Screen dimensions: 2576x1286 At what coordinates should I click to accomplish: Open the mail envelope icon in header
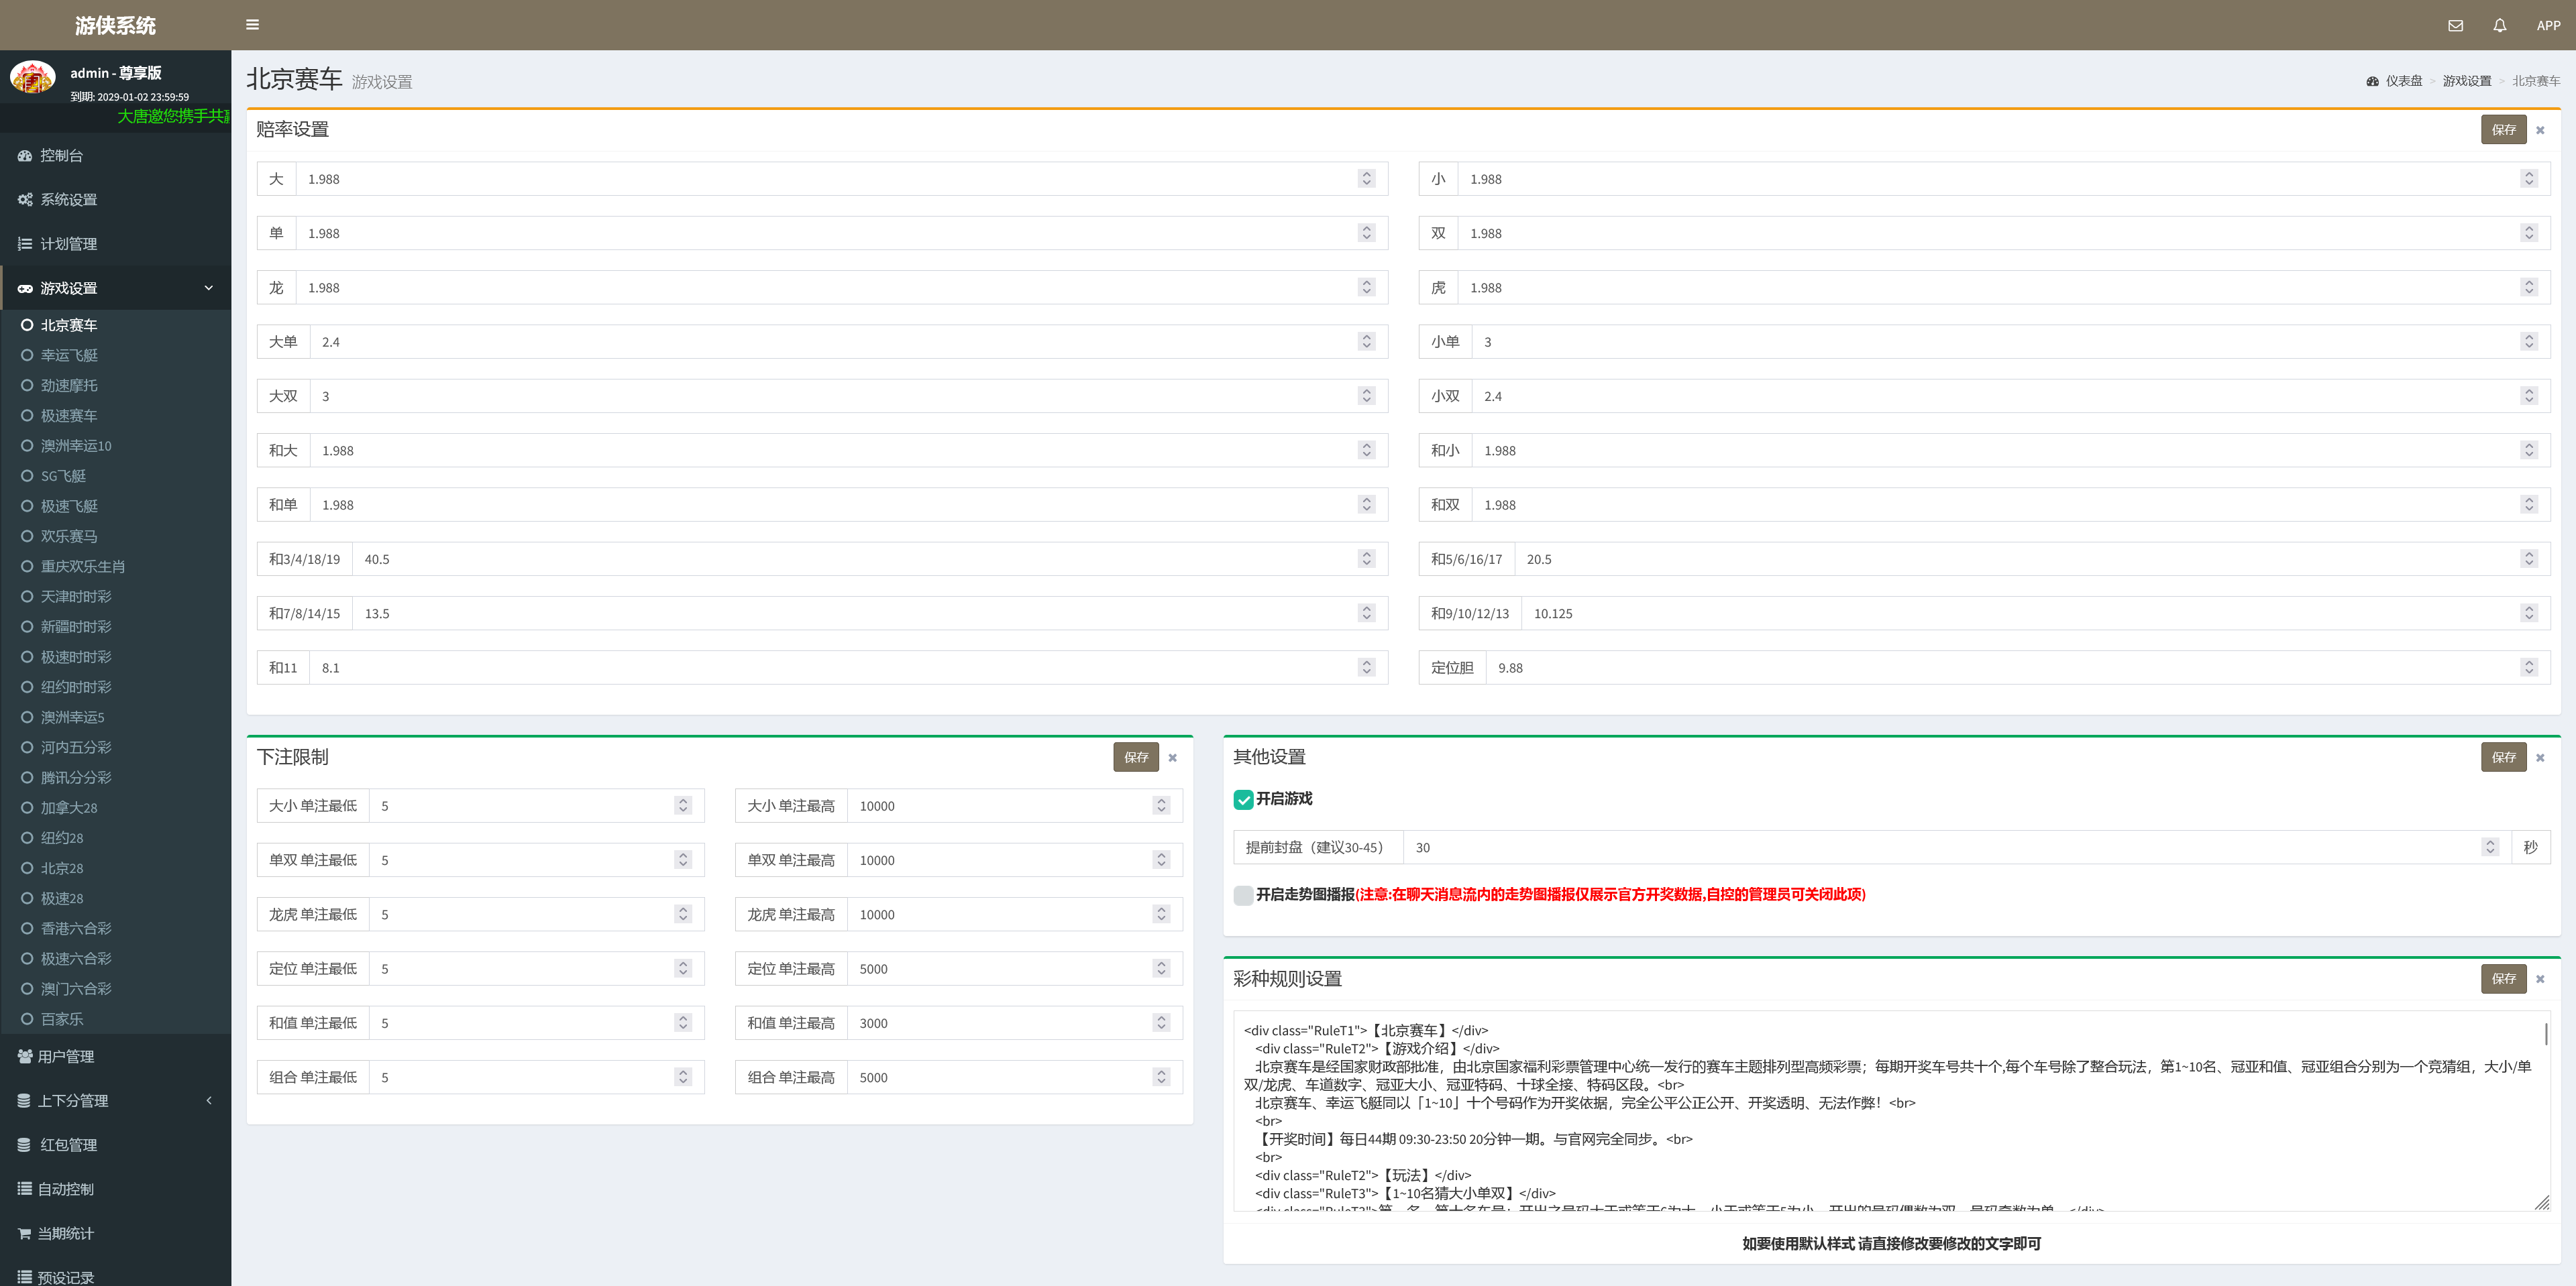(x=2455, y=26)
